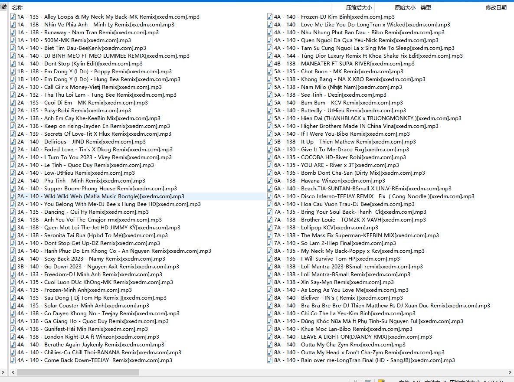Click the mp3 icon for Wild Wild Web bootleg
This screenshot has height=382, width=514.
[13, 196]
